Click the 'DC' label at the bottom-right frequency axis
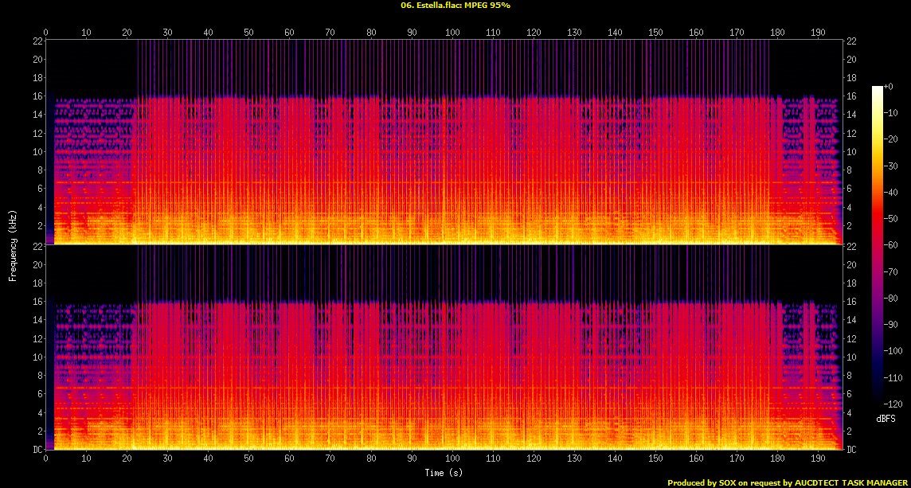 point(852,449)
